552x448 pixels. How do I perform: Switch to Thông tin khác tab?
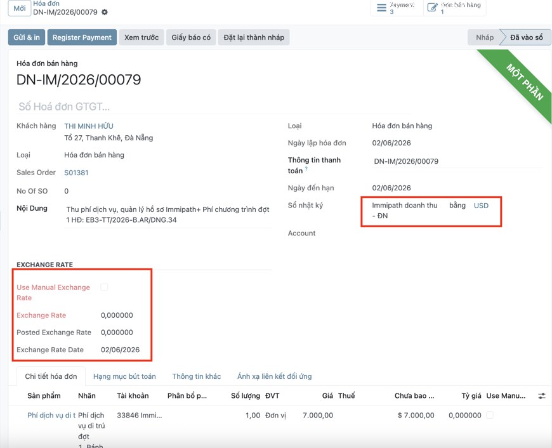point(197,376)
